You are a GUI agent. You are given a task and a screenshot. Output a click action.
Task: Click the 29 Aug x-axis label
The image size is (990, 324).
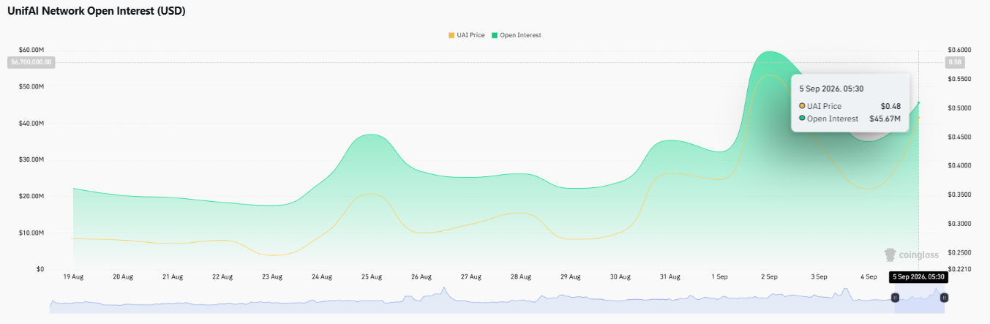(x=571, y=277)
